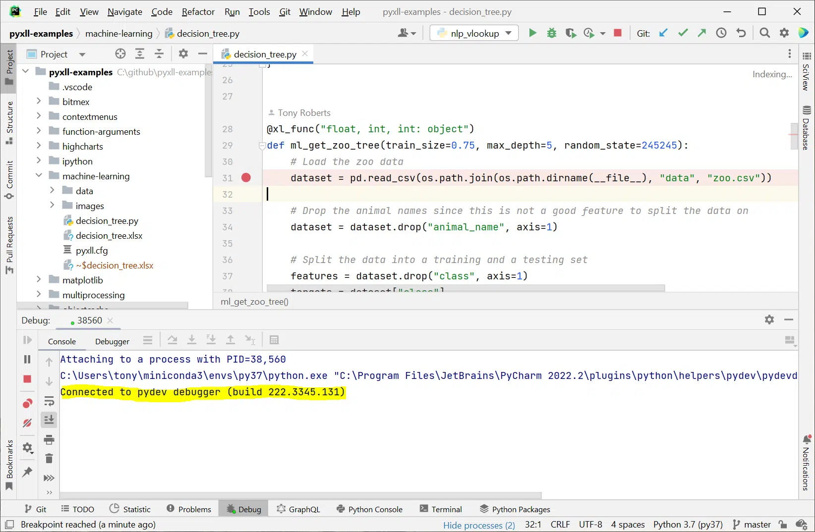The height and width of the screenshot is (532, 815).
Task: Toggle breakpoint on line 31
Action: [x=246, y=178]
